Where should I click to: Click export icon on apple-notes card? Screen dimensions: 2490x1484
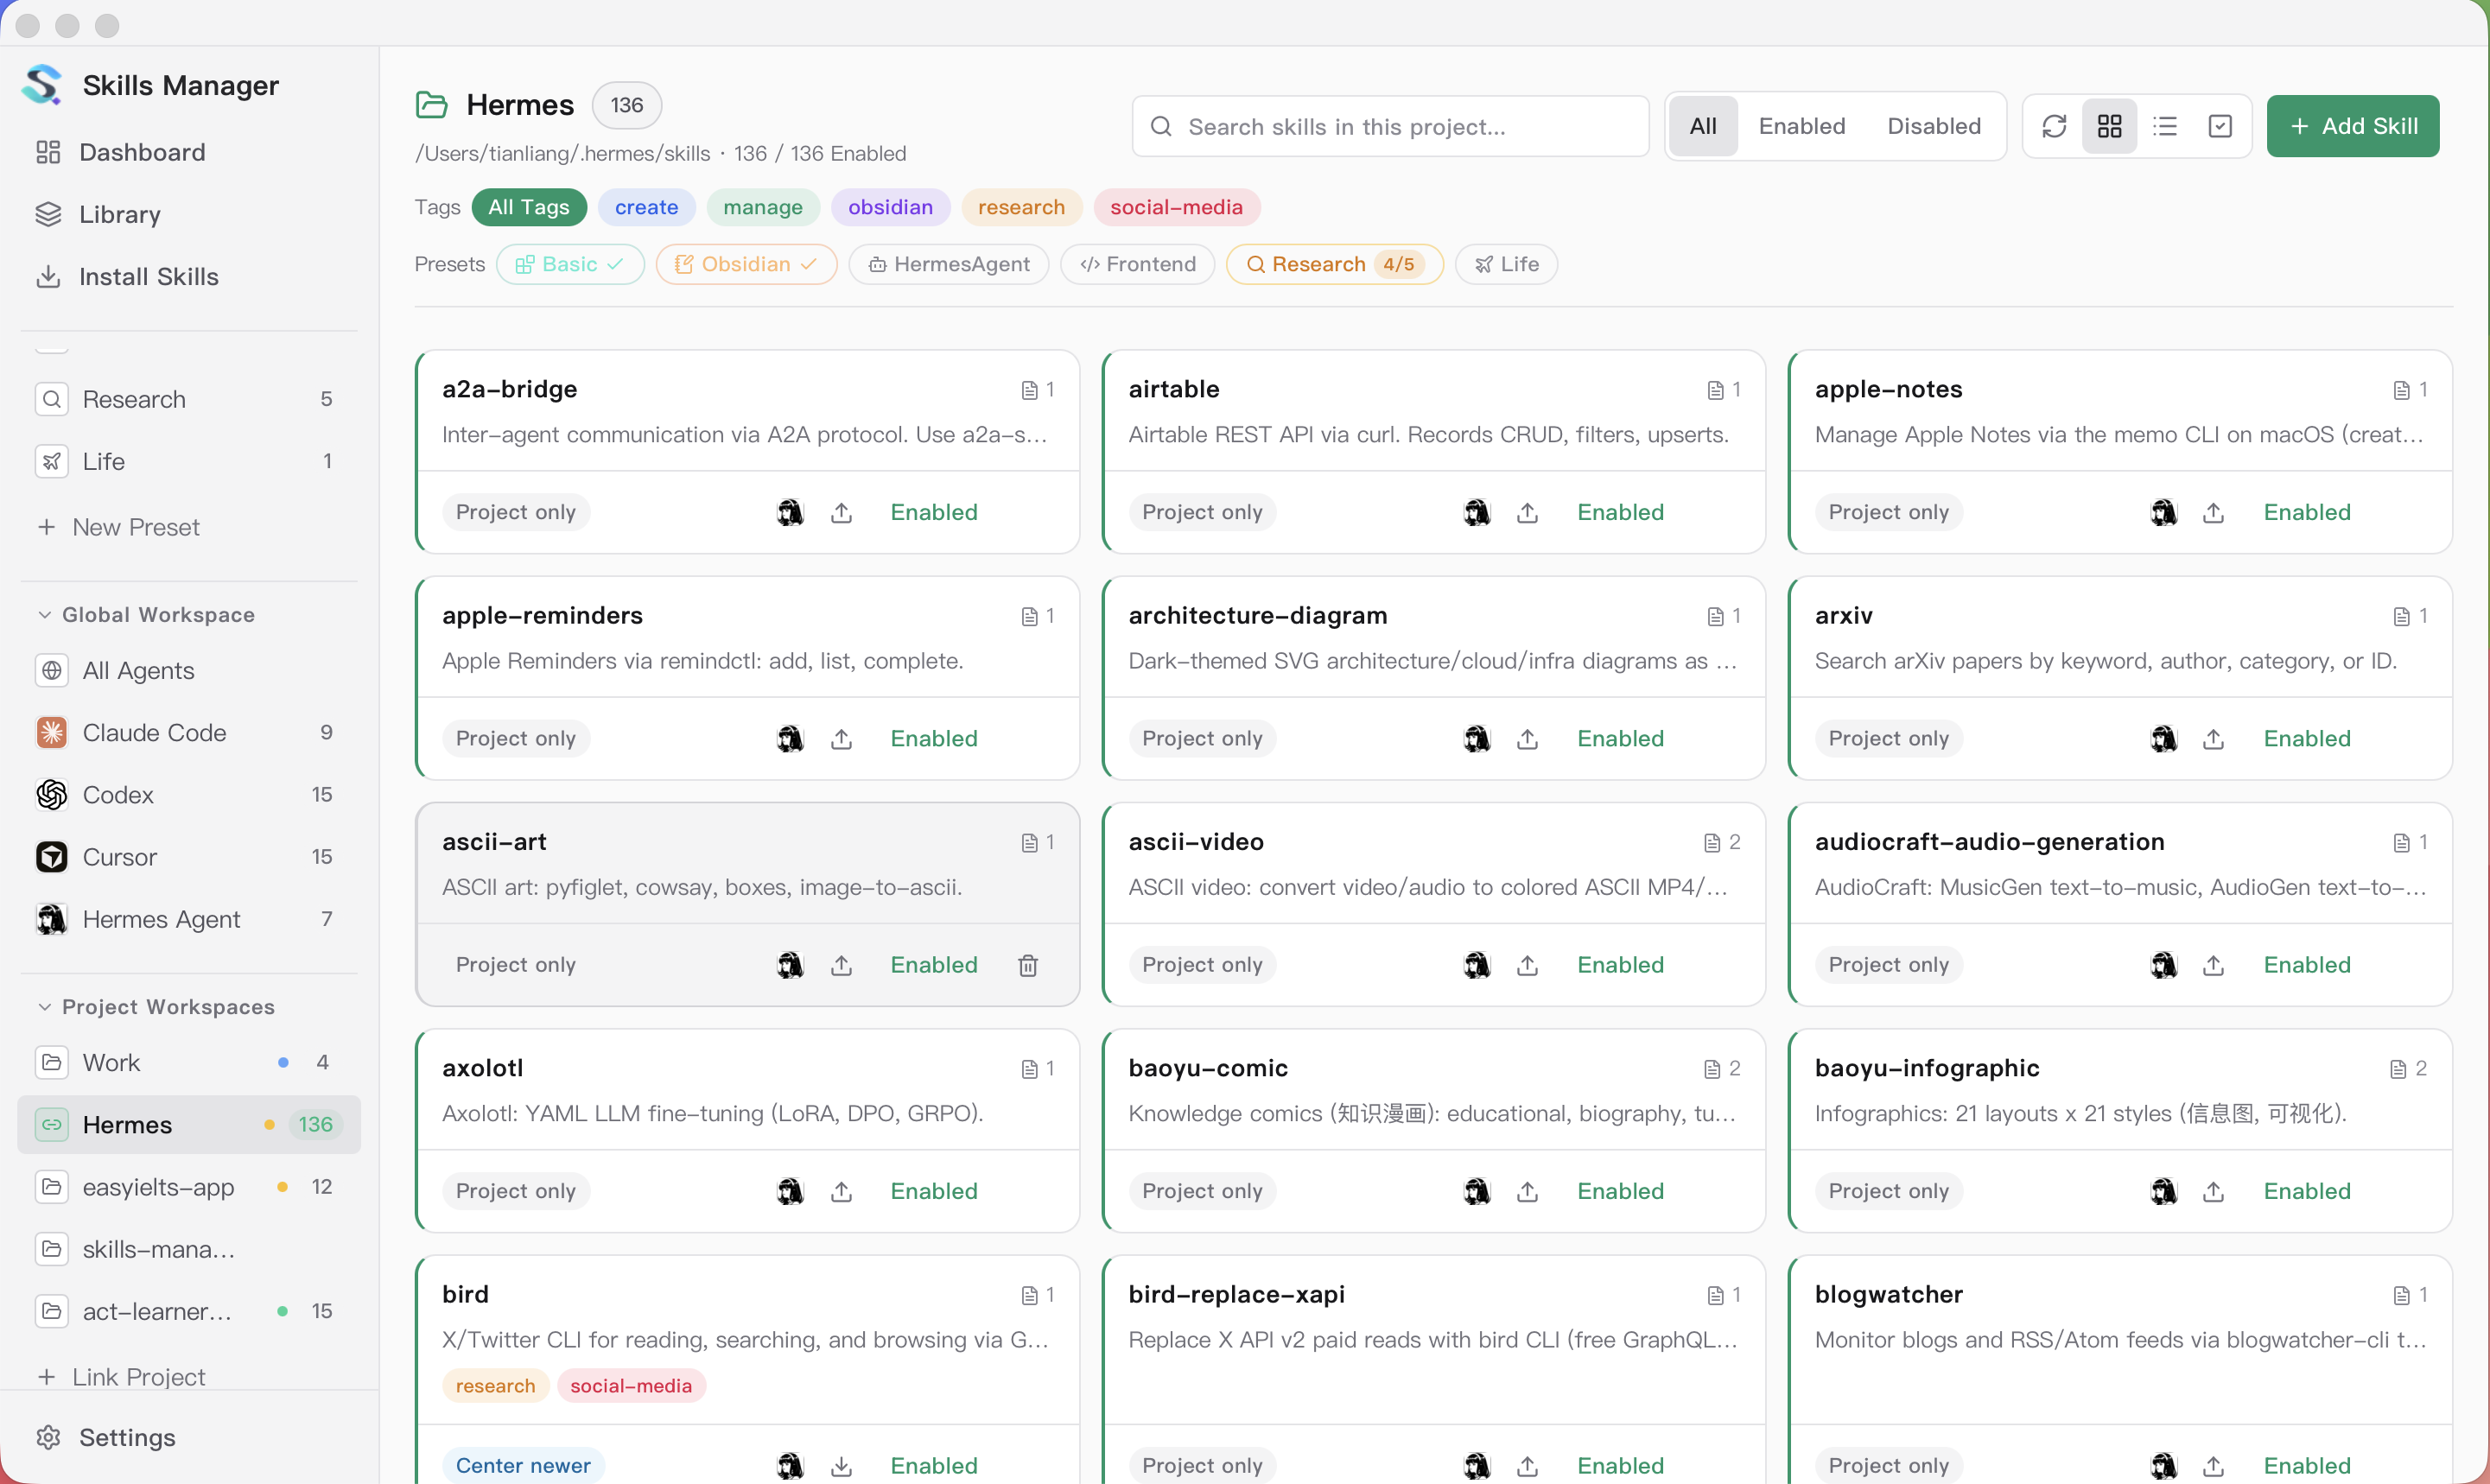(x=2214, y=513)
